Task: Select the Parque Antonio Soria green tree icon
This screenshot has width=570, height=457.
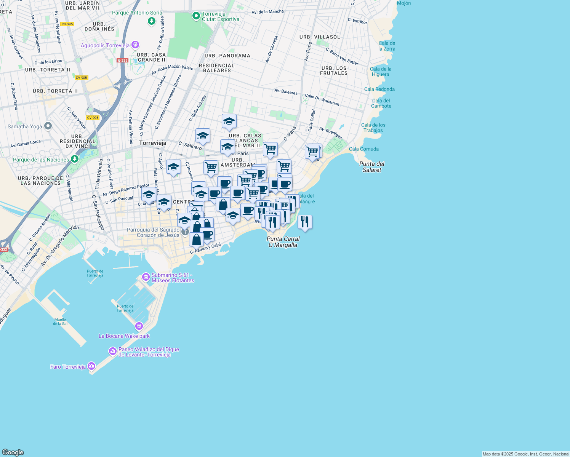Action: click(x=152, y=21)
